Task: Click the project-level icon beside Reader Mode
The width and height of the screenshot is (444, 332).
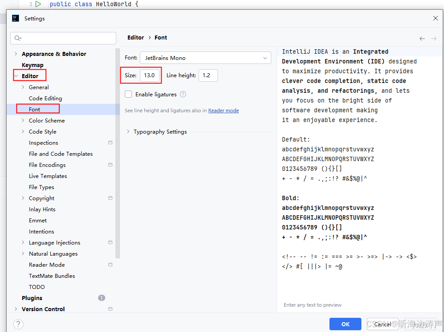Action: [x=111, y=265]
